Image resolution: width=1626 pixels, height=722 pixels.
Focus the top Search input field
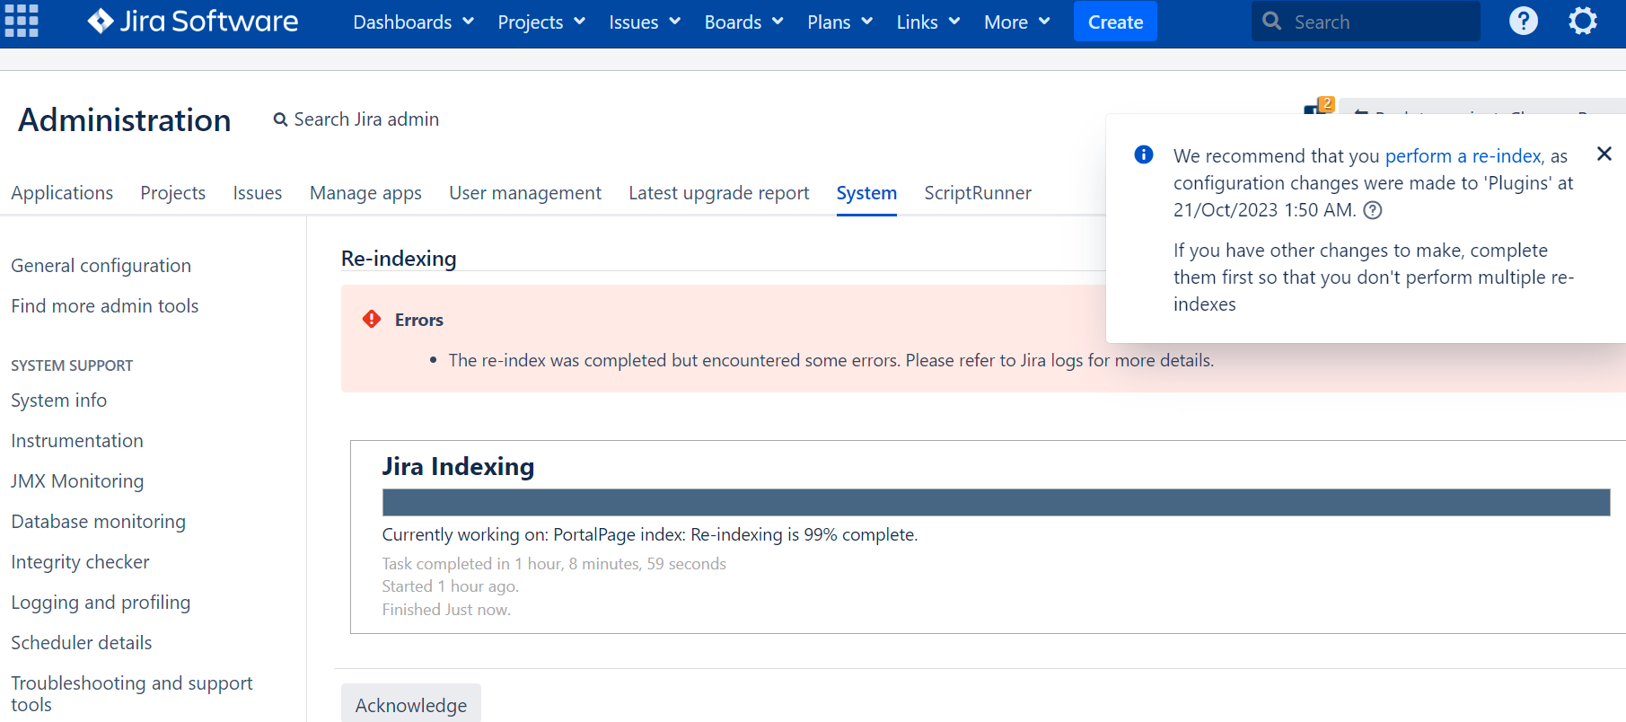pyautogui.click(x=1366, y=22)
